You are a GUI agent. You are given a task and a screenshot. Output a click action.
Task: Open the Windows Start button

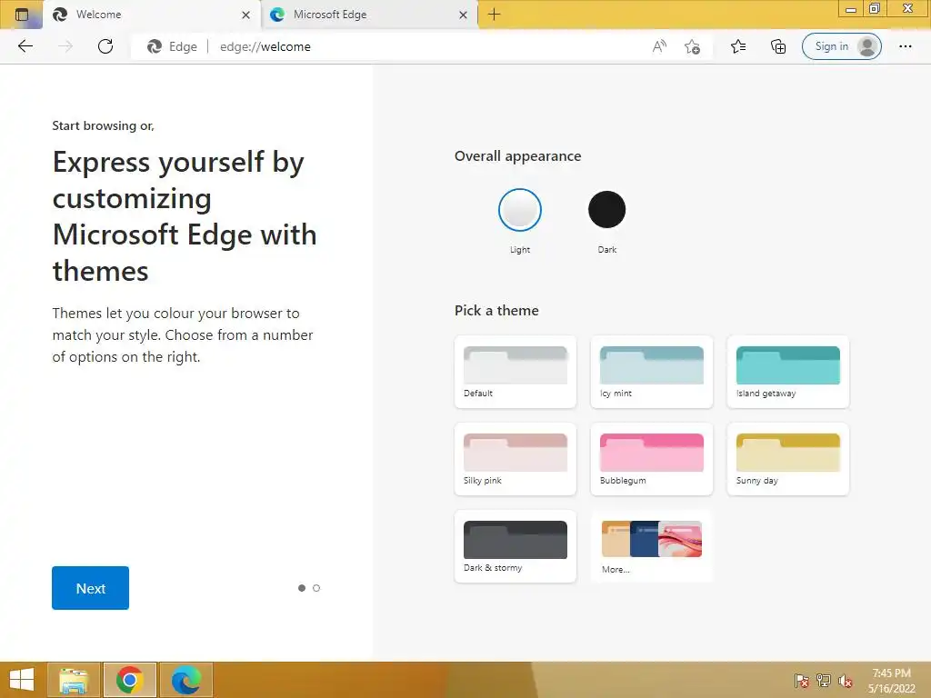coord(22,680)
